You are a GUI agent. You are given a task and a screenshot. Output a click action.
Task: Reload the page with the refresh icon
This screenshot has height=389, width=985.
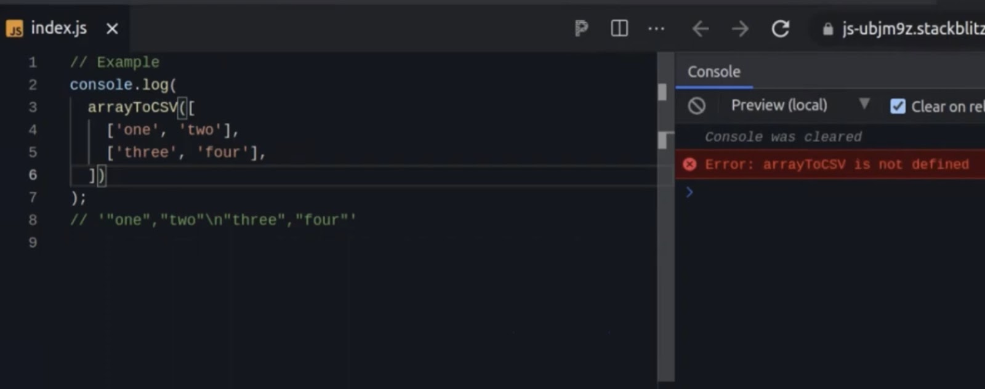click(x=781, y=28)
